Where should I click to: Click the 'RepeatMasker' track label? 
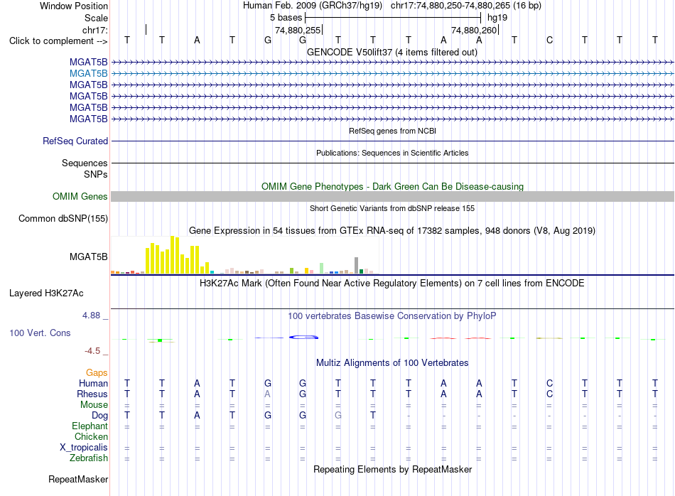point(78,479)
